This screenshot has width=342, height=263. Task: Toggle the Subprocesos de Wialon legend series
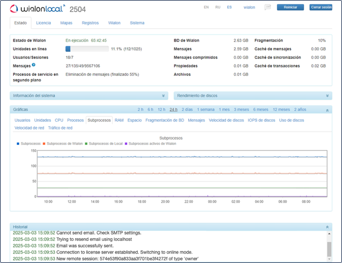[63, 144]
